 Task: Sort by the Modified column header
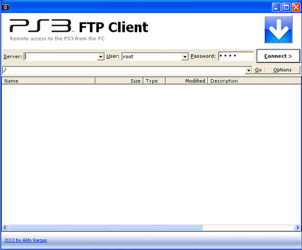pyautogui.click(x=186, y=81)
